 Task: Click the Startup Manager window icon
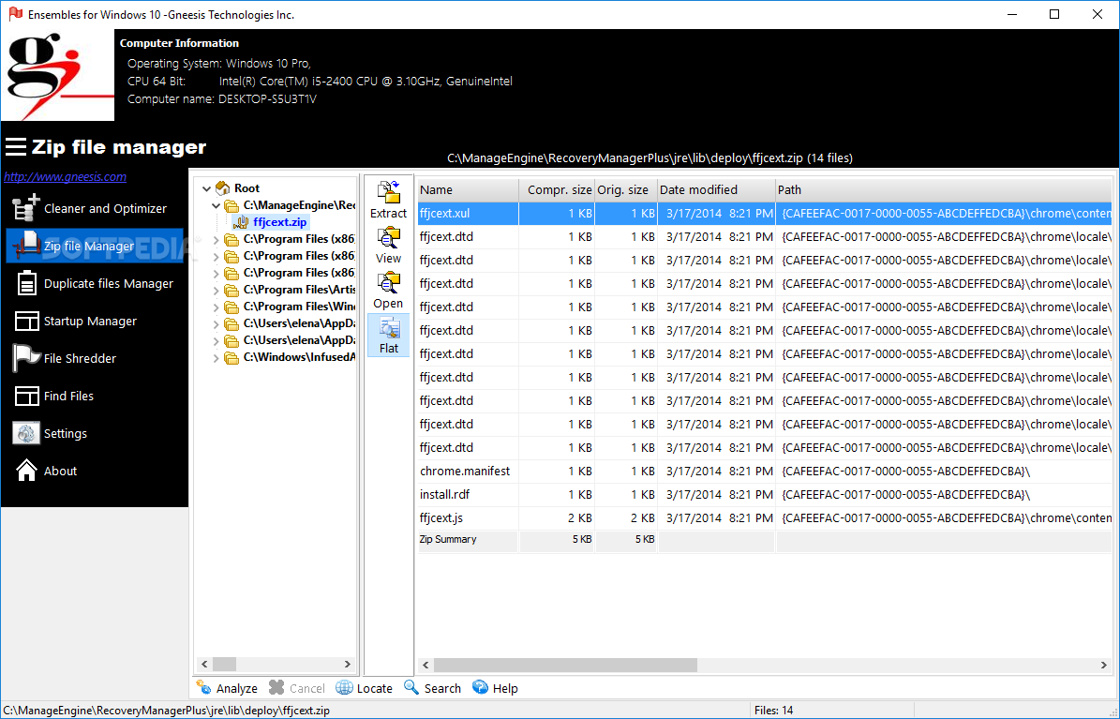coord(26,321)
